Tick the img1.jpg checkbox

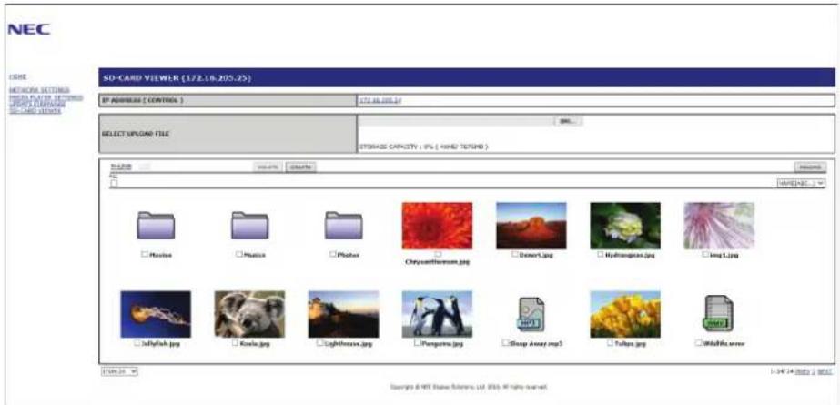click(x=705, y=255)
